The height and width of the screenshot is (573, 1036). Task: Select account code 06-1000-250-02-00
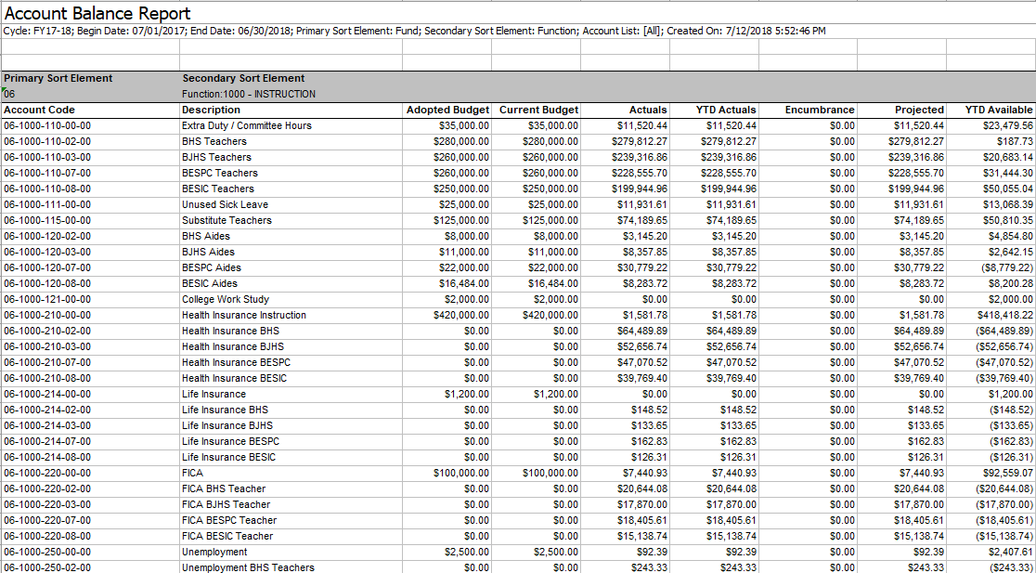(47, 567)
